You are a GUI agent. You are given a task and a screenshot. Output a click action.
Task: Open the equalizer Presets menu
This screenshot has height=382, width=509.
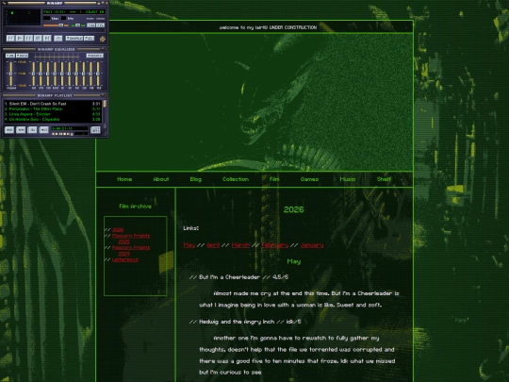coord(95,56)
